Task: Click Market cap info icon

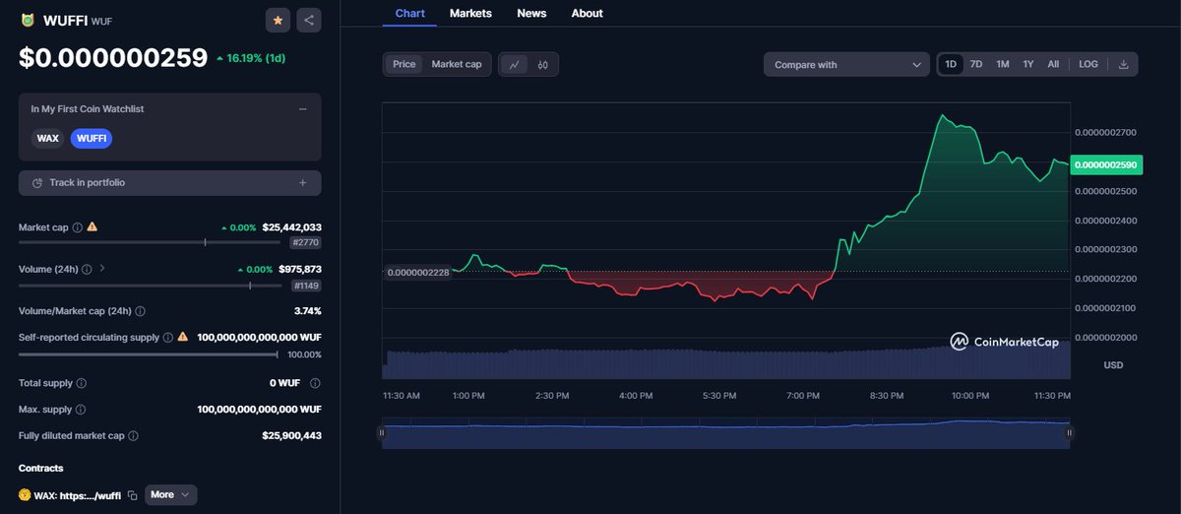Action: 78,227
